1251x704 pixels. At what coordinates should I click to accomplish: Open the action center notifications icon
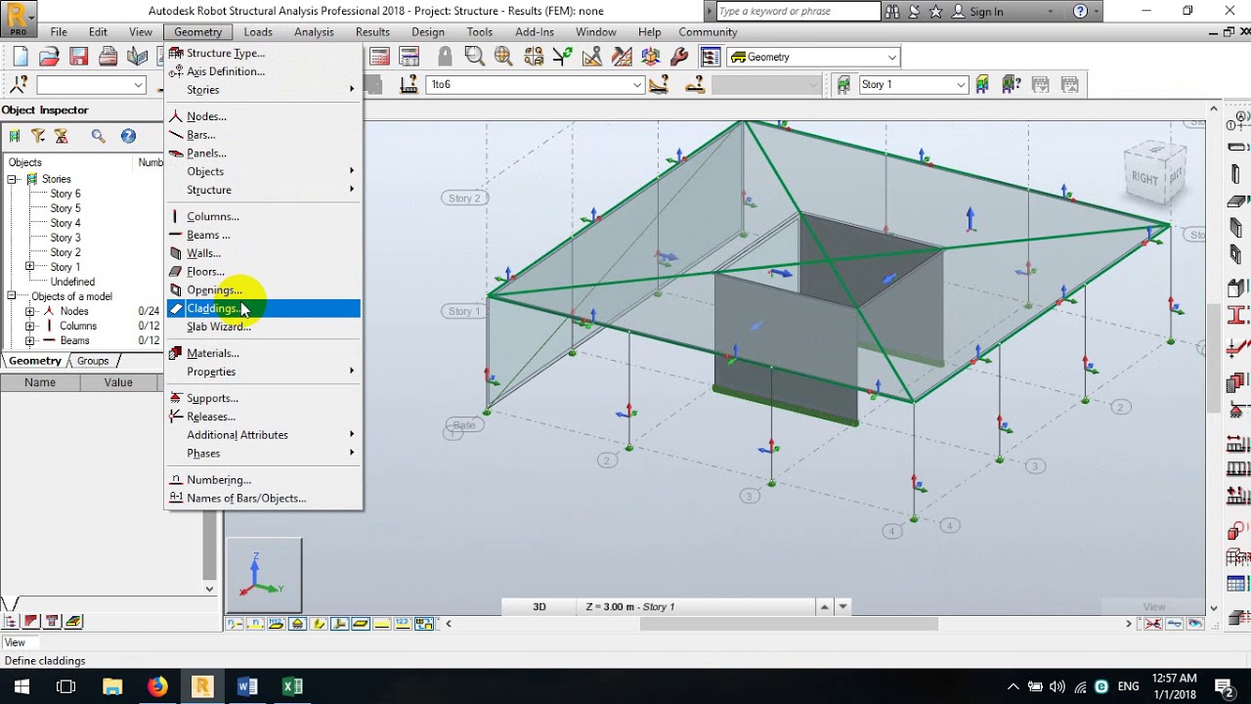(x=1223, y=686)
